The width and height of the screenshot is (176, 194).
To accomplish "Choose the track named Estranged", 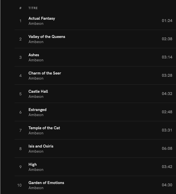I will (x=37, y=110).
